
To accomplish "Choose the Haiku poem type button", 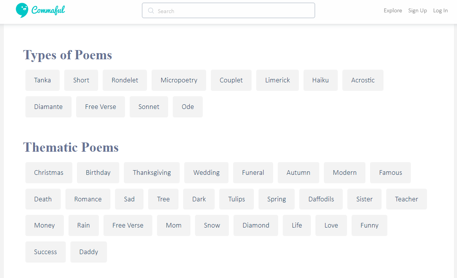I will coord(320,80).
